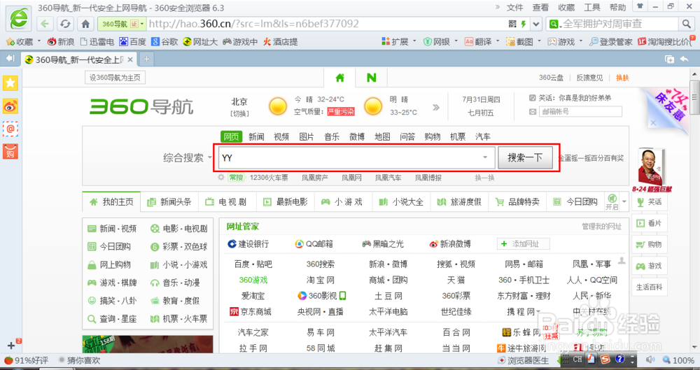This screenshot has width=700, height=370.
Task: Reload the page with the refresh icon
Action: point(66,24)
